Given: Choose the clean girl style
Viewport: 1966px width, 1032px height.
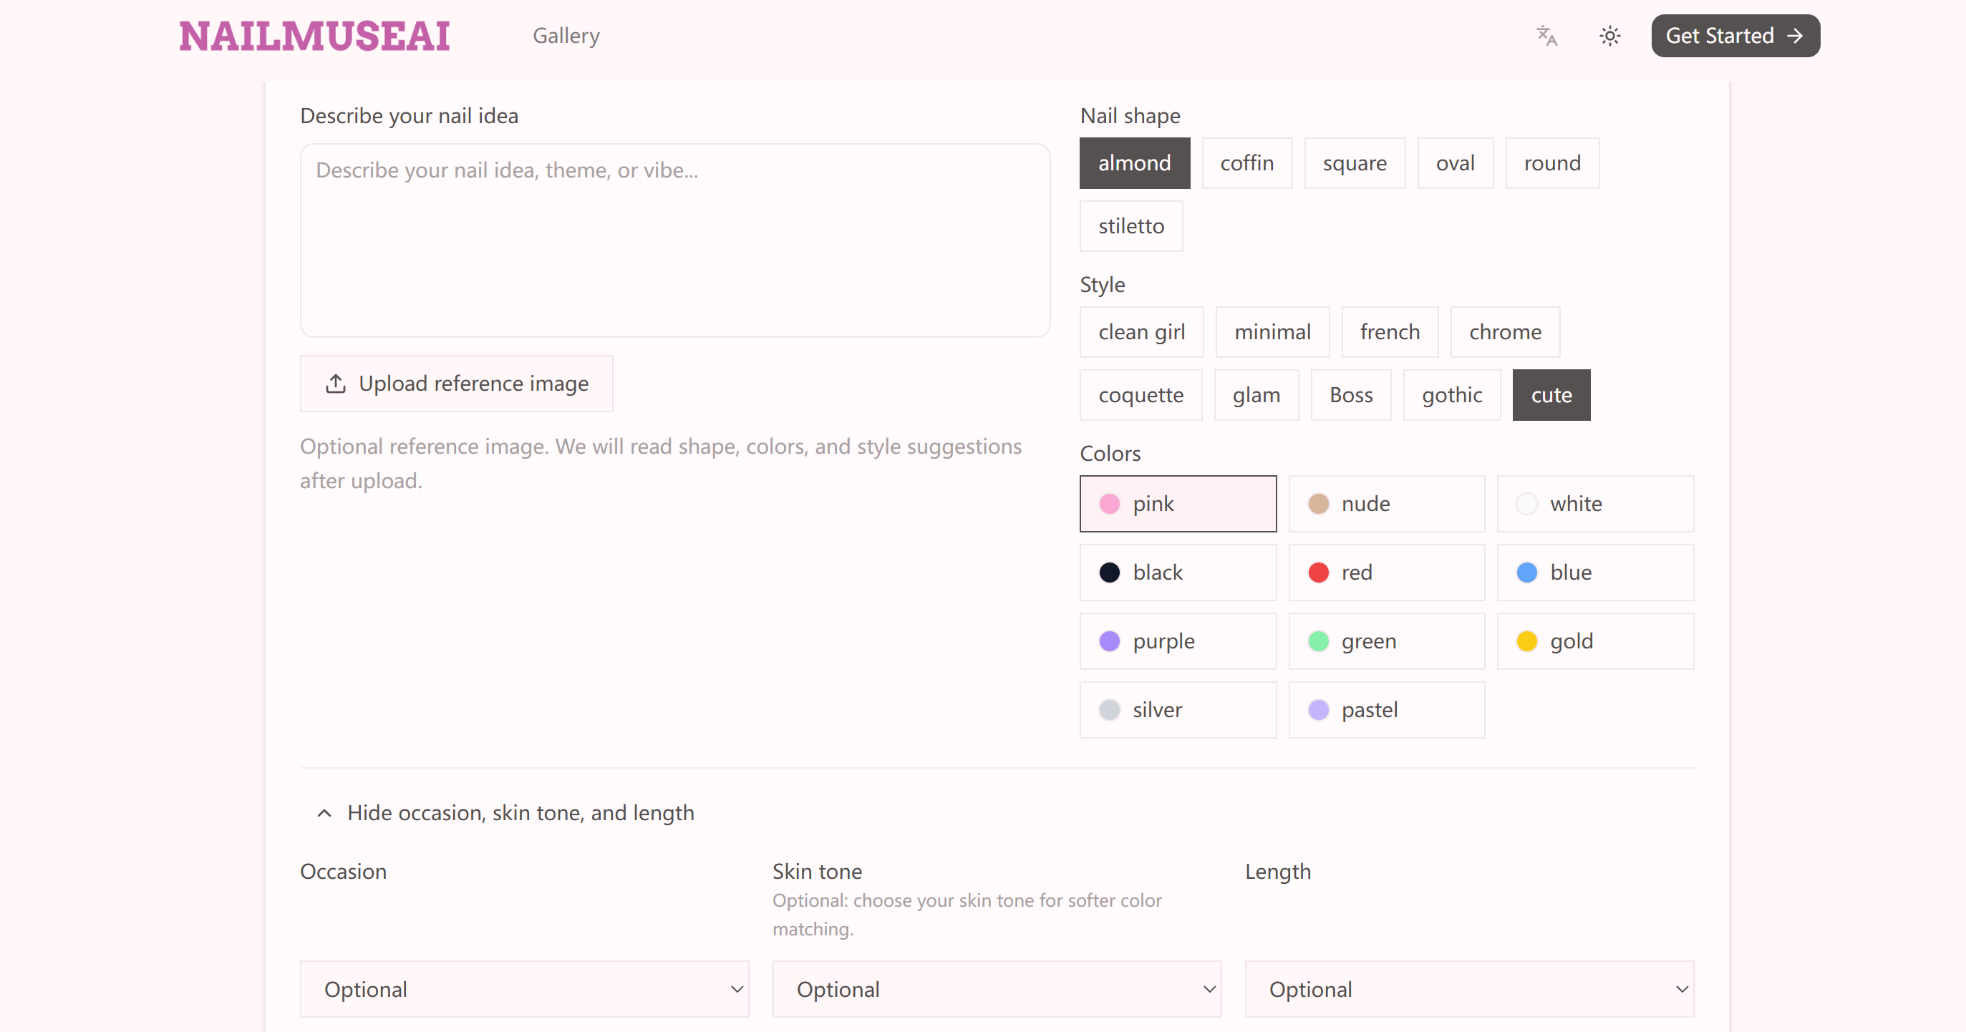Looking at the screenshot, I should click(x=1141, y=332).
